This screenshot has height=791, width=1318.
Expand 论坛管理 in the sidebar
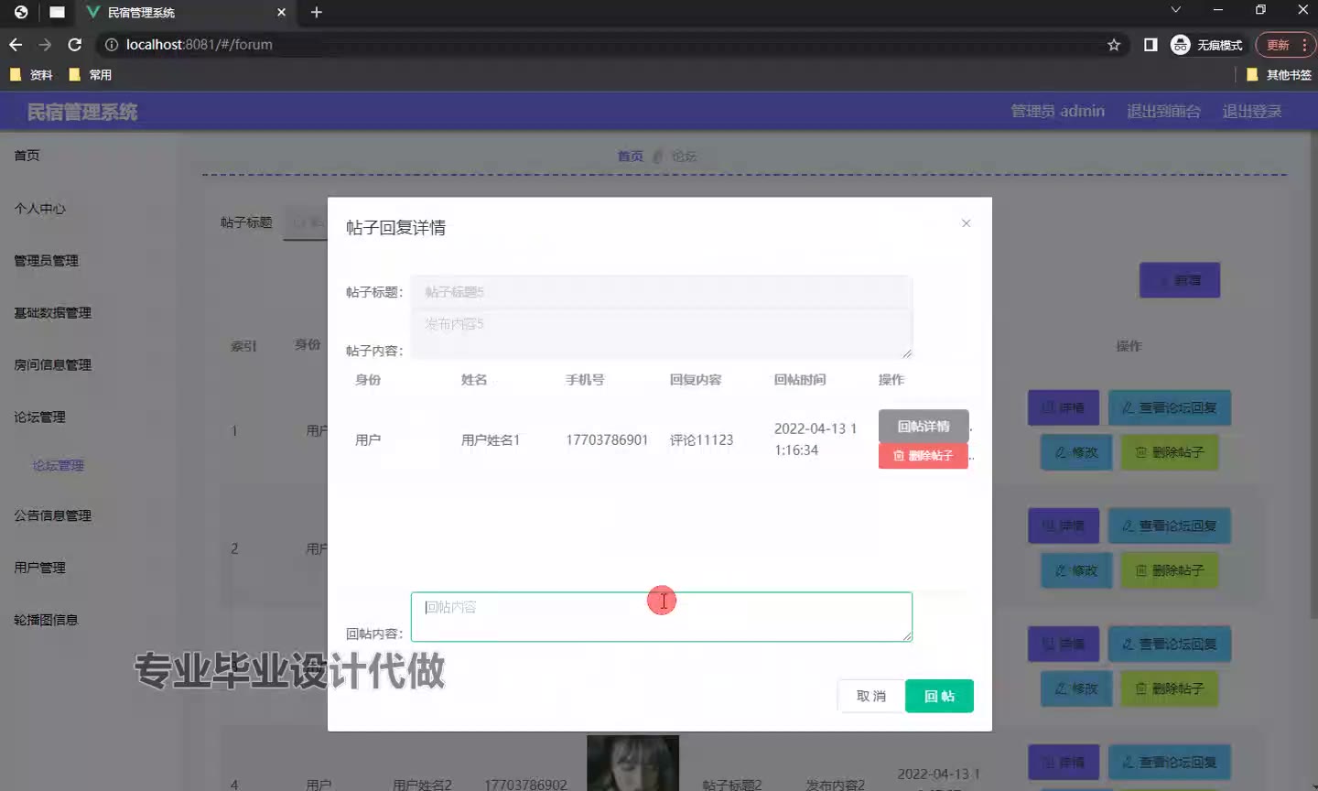coord(40,417)
